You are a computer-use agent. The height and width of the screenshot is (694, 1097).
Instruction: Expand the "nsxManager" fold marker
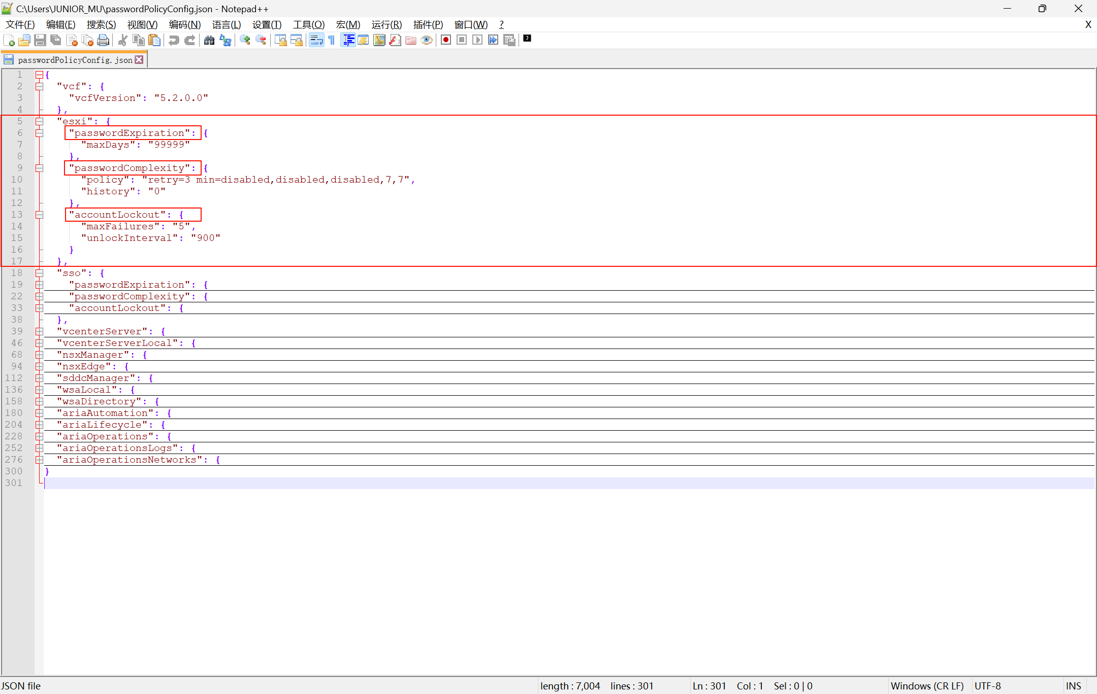39,355
